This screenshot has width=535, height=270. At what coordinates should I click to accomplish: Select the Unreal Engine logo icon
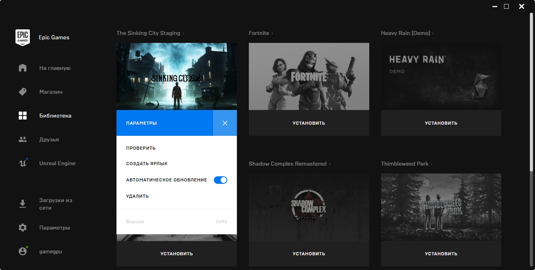23,163
